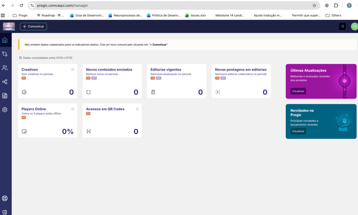The width and height of the screenshot is (358, 215).
Task: Click the address bar URL field
Action: click(174, 5)
